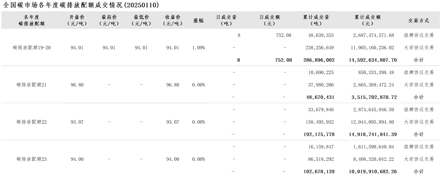Select the 碳排放配额23 row label
Screen dimensions: 441x176
coord(32,159)
